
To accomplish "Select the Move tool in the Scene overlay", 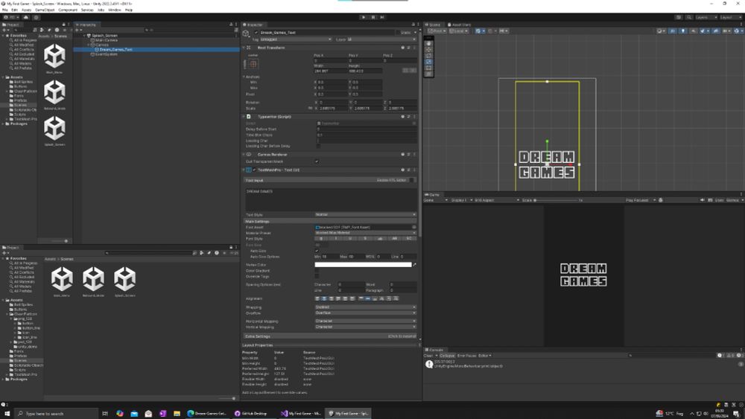I will pyautogui.click(x=428, y=49).
